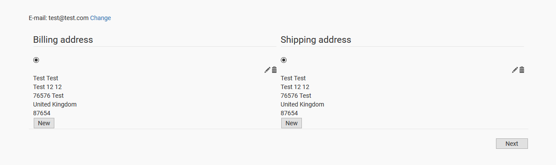Click 76576 Test line in billing address
The image size is (556, 165).
click(48, 96)
